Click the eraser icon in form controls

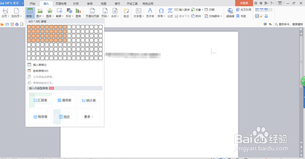coord(262,16)
